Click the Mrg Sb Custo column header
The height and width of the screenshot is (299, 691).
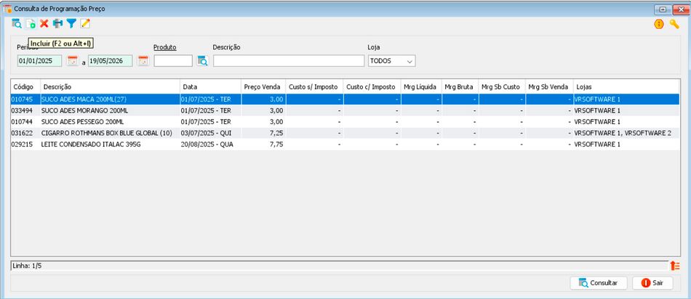tap(502, 87)
